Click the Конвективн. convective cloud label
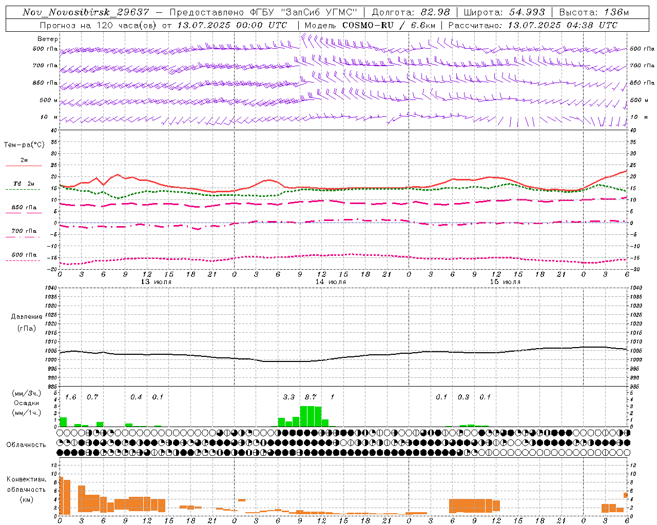Viewport: 657px width, 525px height. pyautogui.click(x=27, y=479)
